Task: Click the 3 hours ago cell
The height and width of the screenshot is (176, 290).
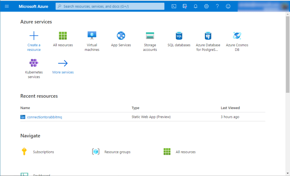Action: [x=230, y=117]
